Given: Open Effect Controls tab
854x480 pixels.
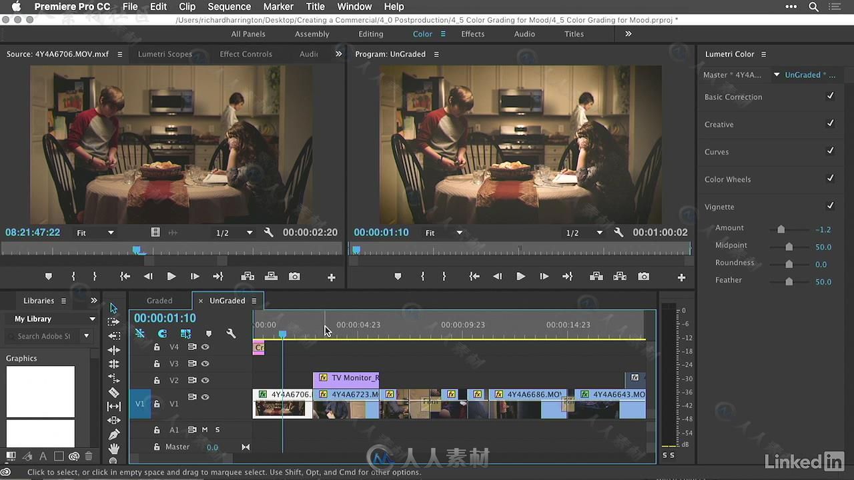Looking at the screenshot, I should point(246,54).
